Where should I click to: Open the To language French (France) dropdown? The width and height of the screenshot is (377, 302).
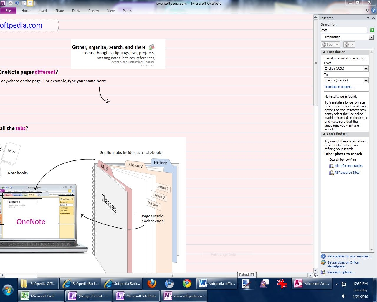pos(366,81)
